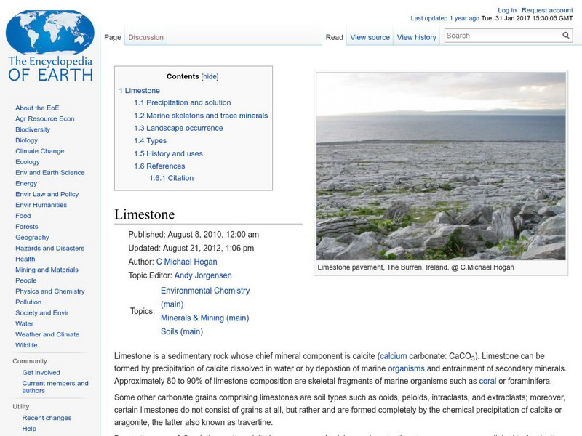Open Get involved community link
This screenshot has width=582, height=436.
41,372
